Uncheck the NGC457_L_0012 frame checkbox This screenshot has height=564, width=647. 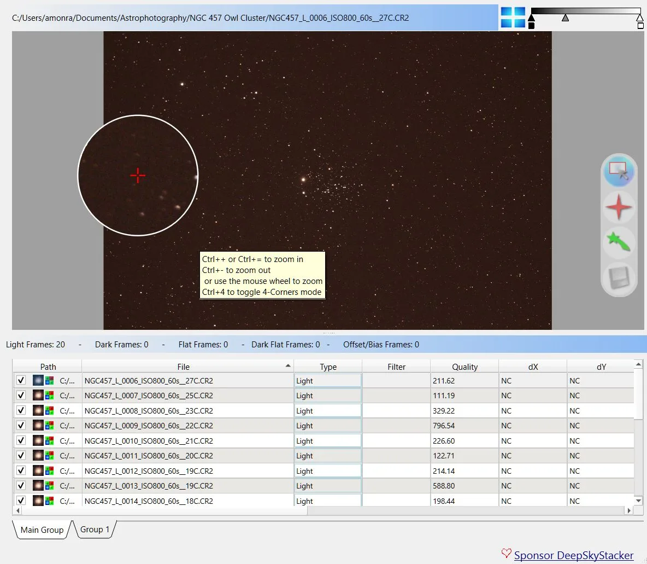coord(21,470)
